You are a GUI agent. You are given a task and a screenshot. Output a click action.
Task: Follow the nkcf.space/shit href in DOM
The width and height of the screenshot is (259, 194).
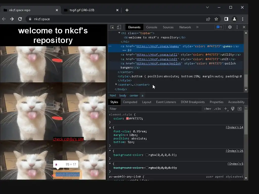pos(157,59)
